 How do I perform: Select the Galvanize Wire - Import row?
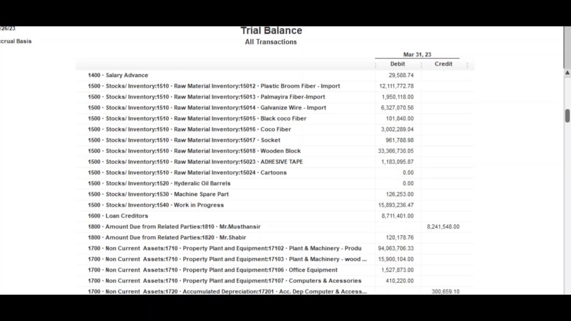(x=275, y=108)
